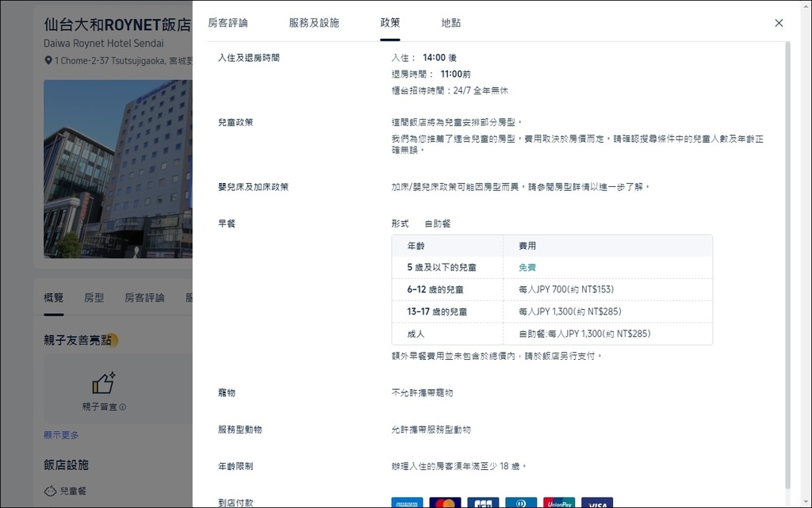The height and width of the screenshot is (508, 812).
Task: Click the 自助餐 breakfast style text
Action: [x=438, y=224]
